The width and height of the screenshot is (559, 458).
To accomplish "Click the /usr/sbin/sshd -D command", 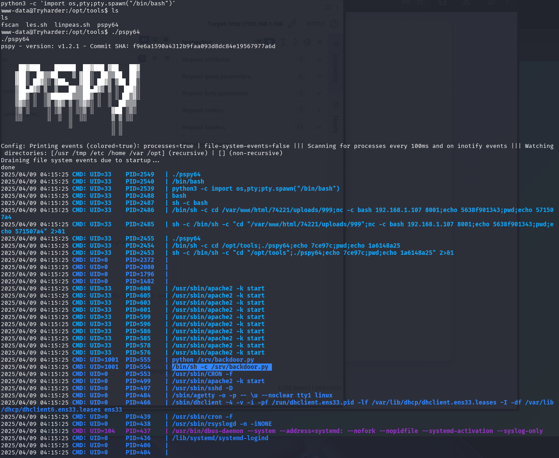I will pyautogui.click(x=202, y=388).
